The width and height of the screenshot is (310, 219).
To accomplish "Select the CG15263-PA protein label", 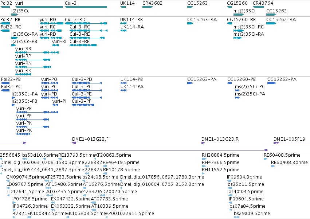I will [x=202, y=79].
